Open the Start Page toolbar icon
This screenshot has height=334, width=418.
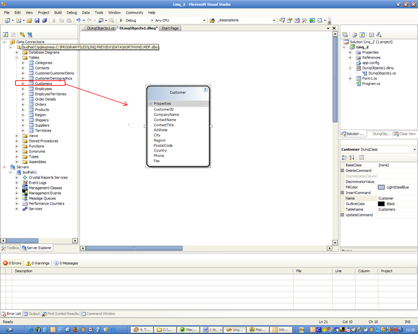312,20
